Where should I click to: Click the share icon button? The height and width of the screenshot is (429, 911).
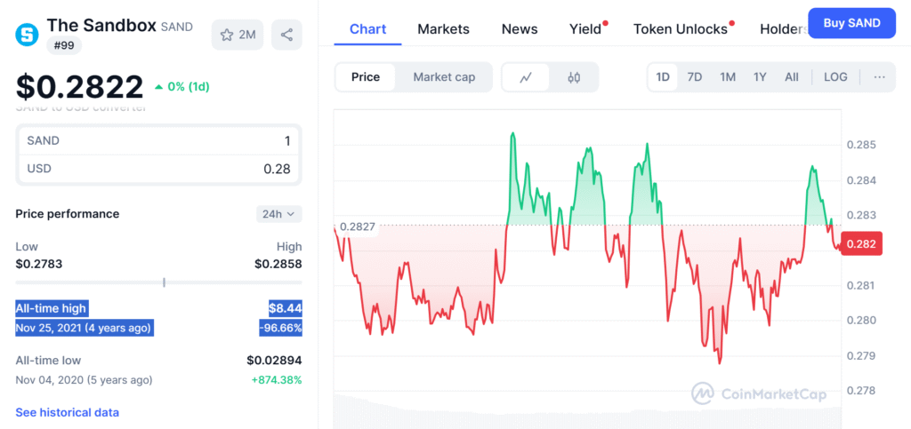[x=286, y=35]
